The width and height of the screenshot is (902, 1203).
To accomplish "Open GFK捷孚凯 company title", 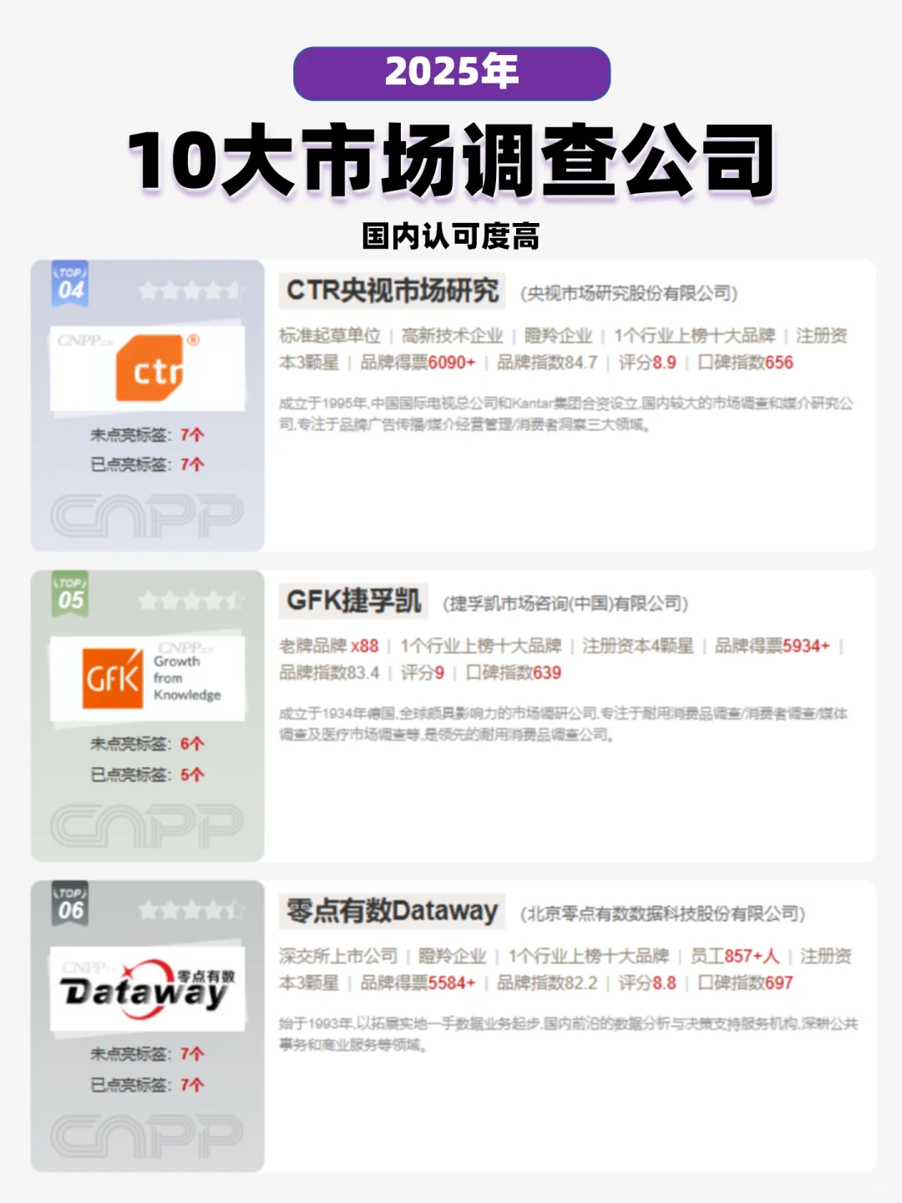I will point(353,601).
